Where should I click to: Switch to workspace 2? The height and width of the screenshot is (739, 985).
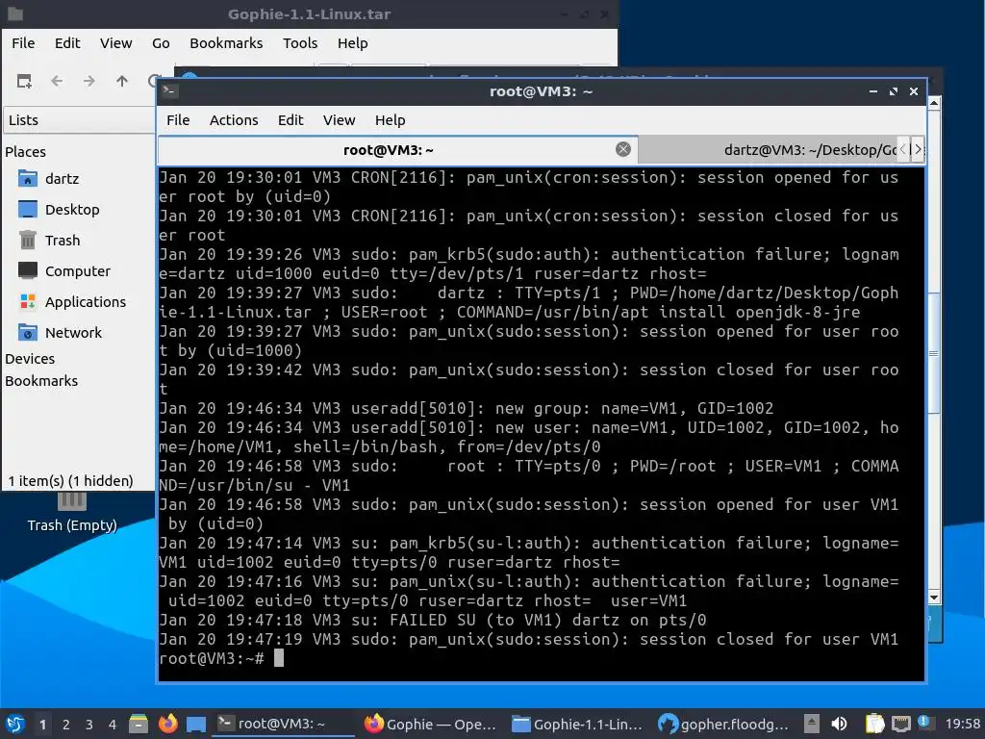tap(66, 725)
